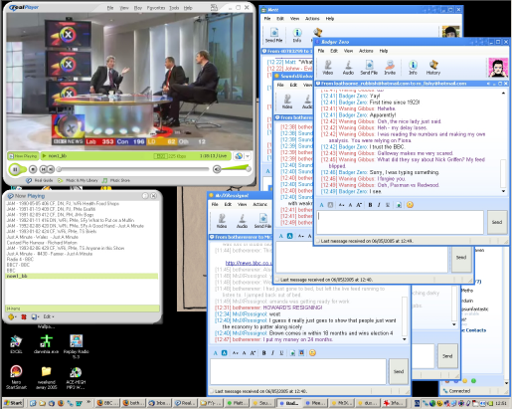Screen dimensions: 512x409
Task: Open the Help menu in Badger Zero window
Action: 384,51
